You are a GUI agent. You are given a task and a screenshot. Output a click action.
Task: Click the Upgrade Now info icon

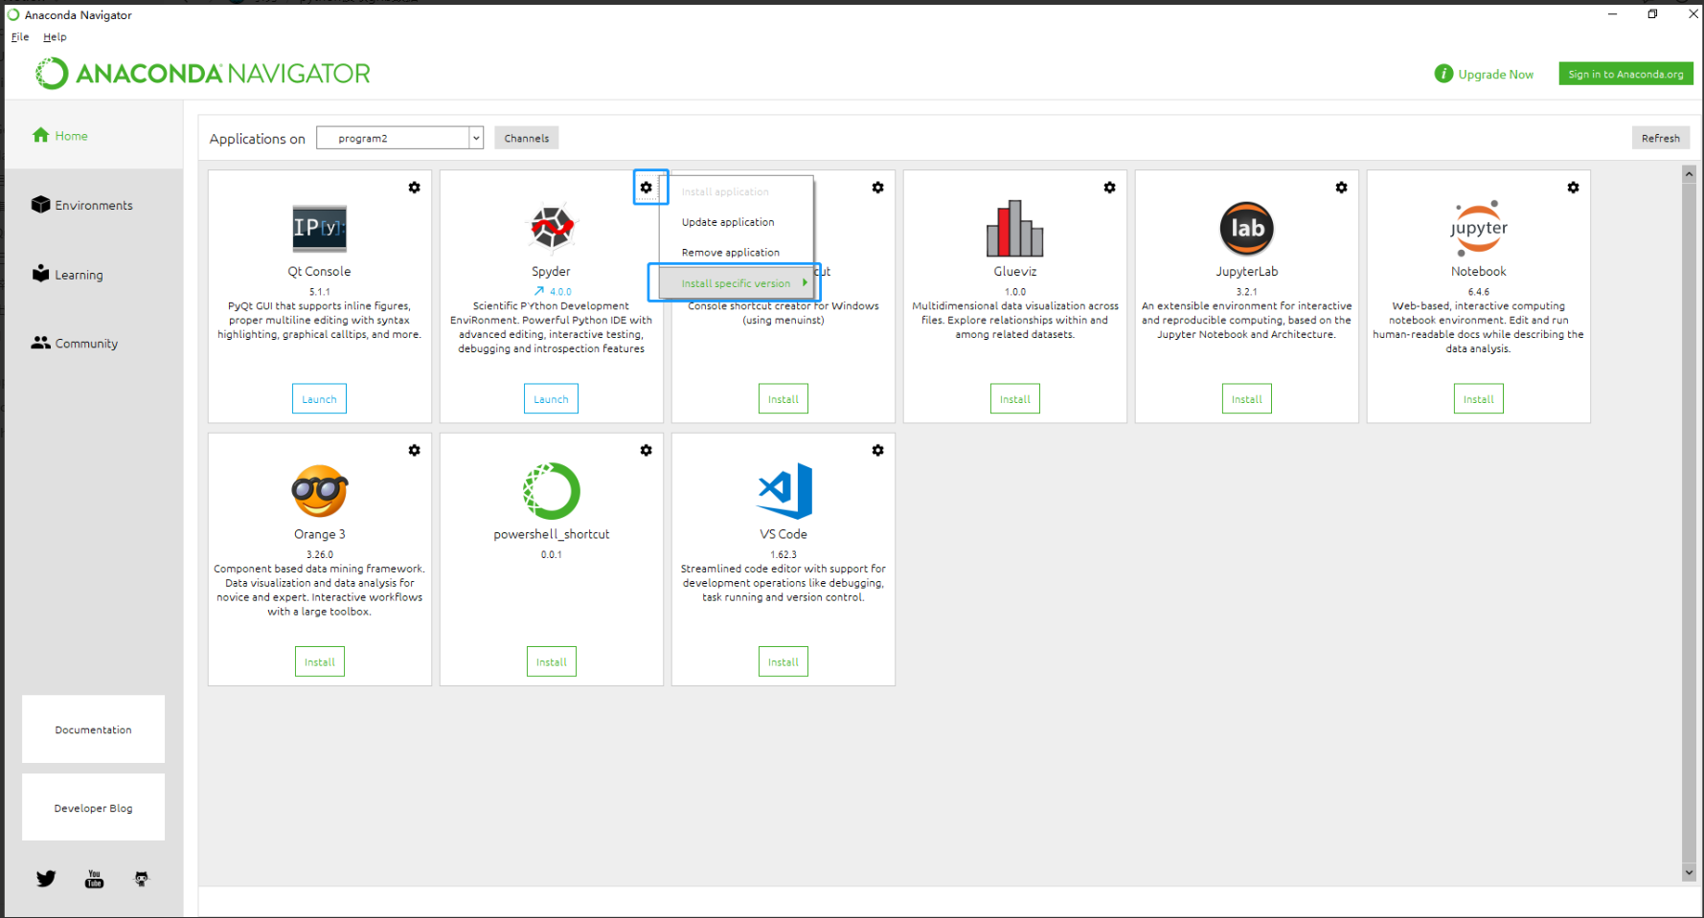tap(1443, 74)
